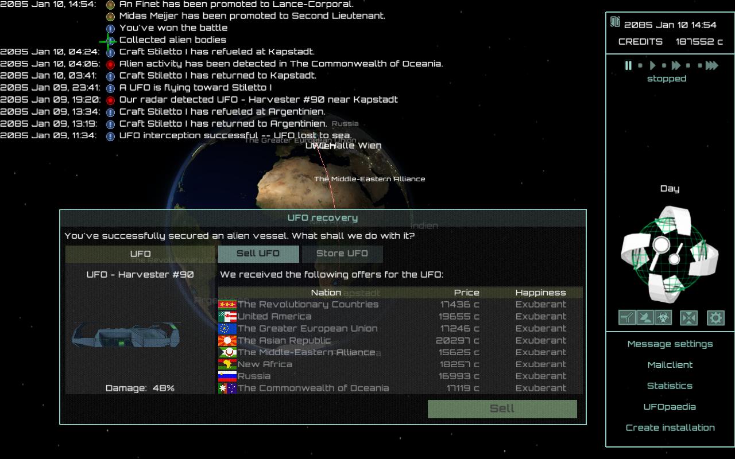Image resolution: width=735 pixels, height=459 pixels.
Task: Click the center-view converging arrows icon
Action: (688, 317)
